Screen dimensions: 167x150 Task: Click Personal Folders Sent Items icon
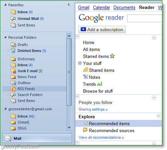point(13,101)
